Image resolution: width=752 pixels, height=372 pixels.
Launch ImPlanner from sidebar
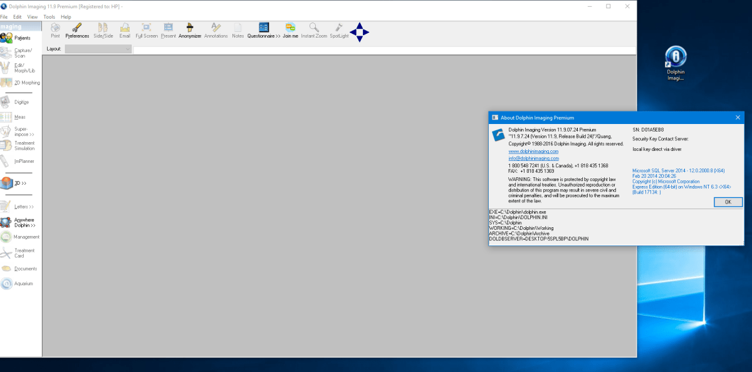(x=17, y=161)
